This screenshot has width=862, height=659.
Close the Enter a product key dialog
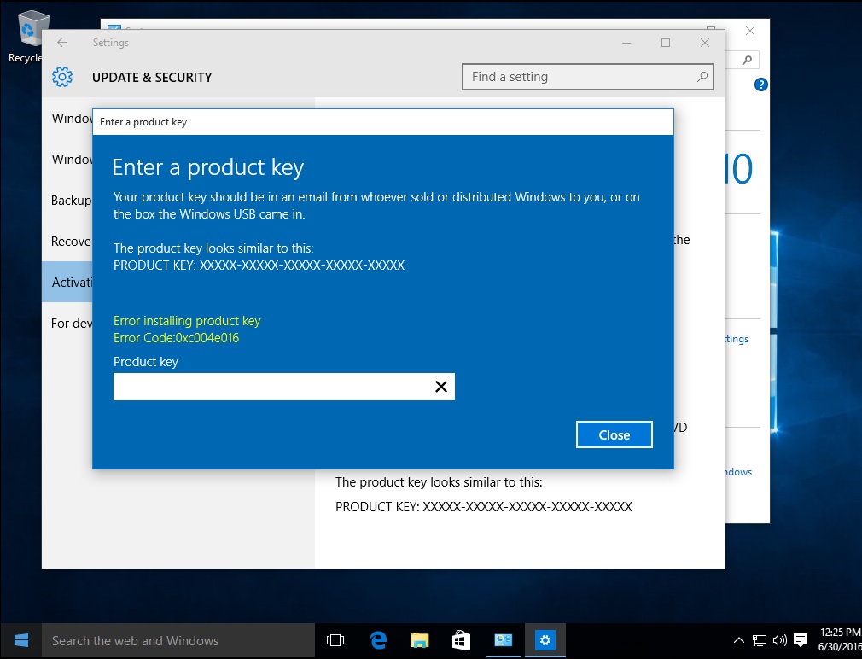[x=614, y=434]
